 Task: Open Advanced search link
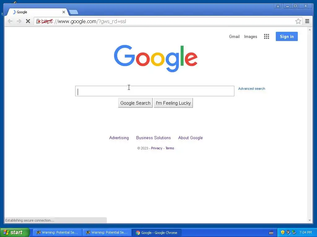251,89
